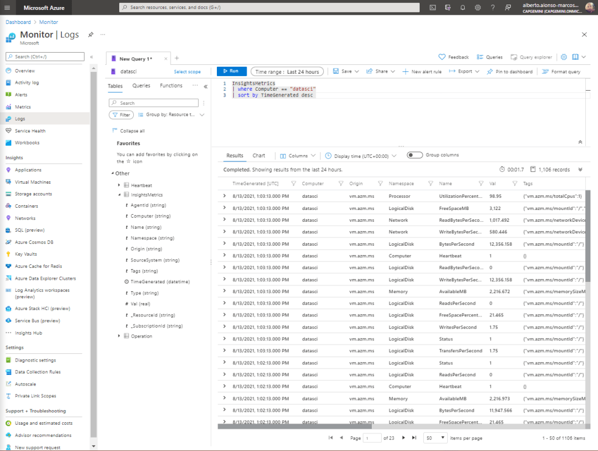This screenshot has height=451, width=598.
Task: Add a new query tab
Action: tap(177, 58)
